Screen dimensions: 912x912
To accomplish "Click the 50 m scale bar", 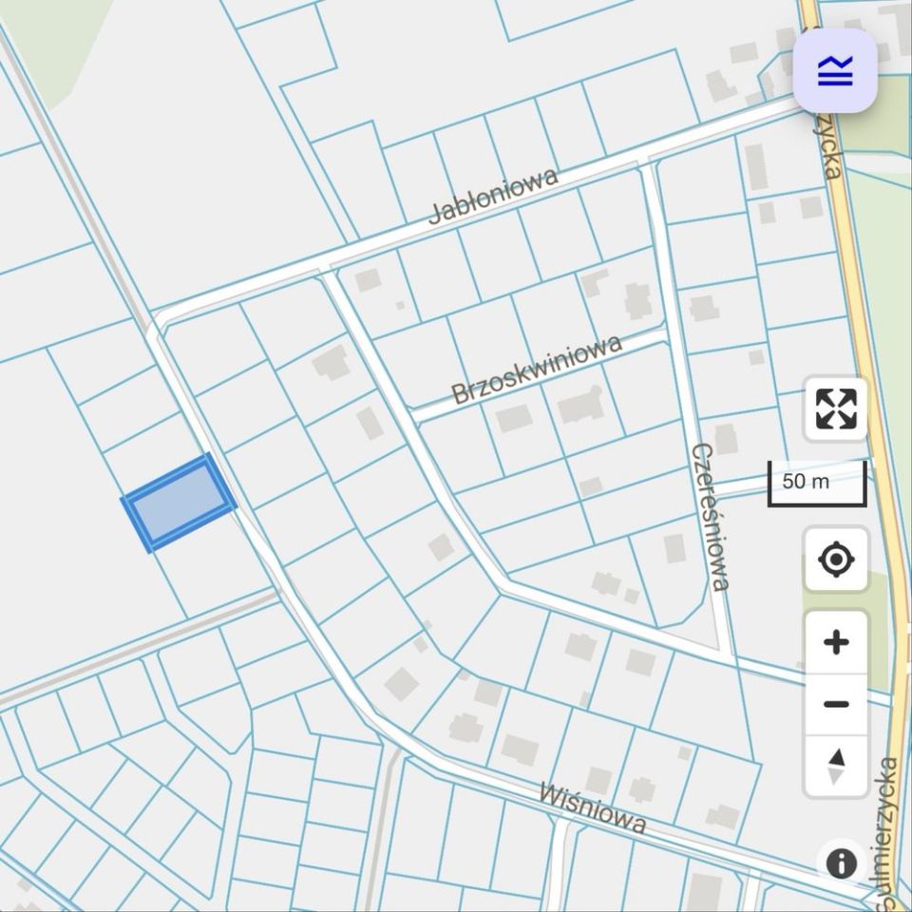I will coord(817,483).
